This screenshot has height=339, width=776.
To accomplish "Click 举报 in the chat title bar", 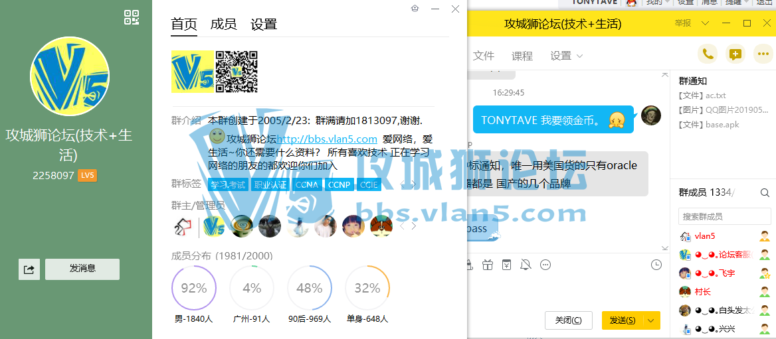I will [682, 23].
